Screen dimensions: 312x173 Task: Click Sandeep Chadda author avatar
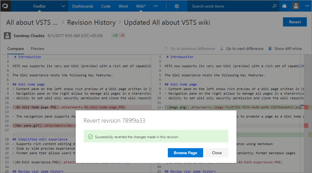point(7,36)
